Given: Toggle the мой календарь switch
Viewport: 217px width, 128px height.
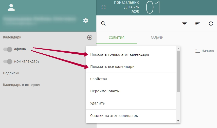Looking at the screenshot, I should tap(8, 61).
